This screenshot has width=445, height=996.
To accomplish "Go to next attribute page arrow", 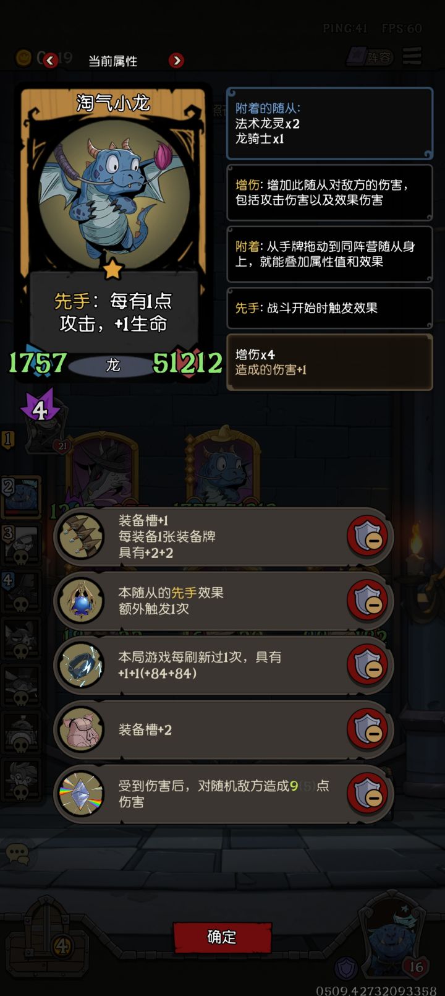I will click(x=176, y=60).
